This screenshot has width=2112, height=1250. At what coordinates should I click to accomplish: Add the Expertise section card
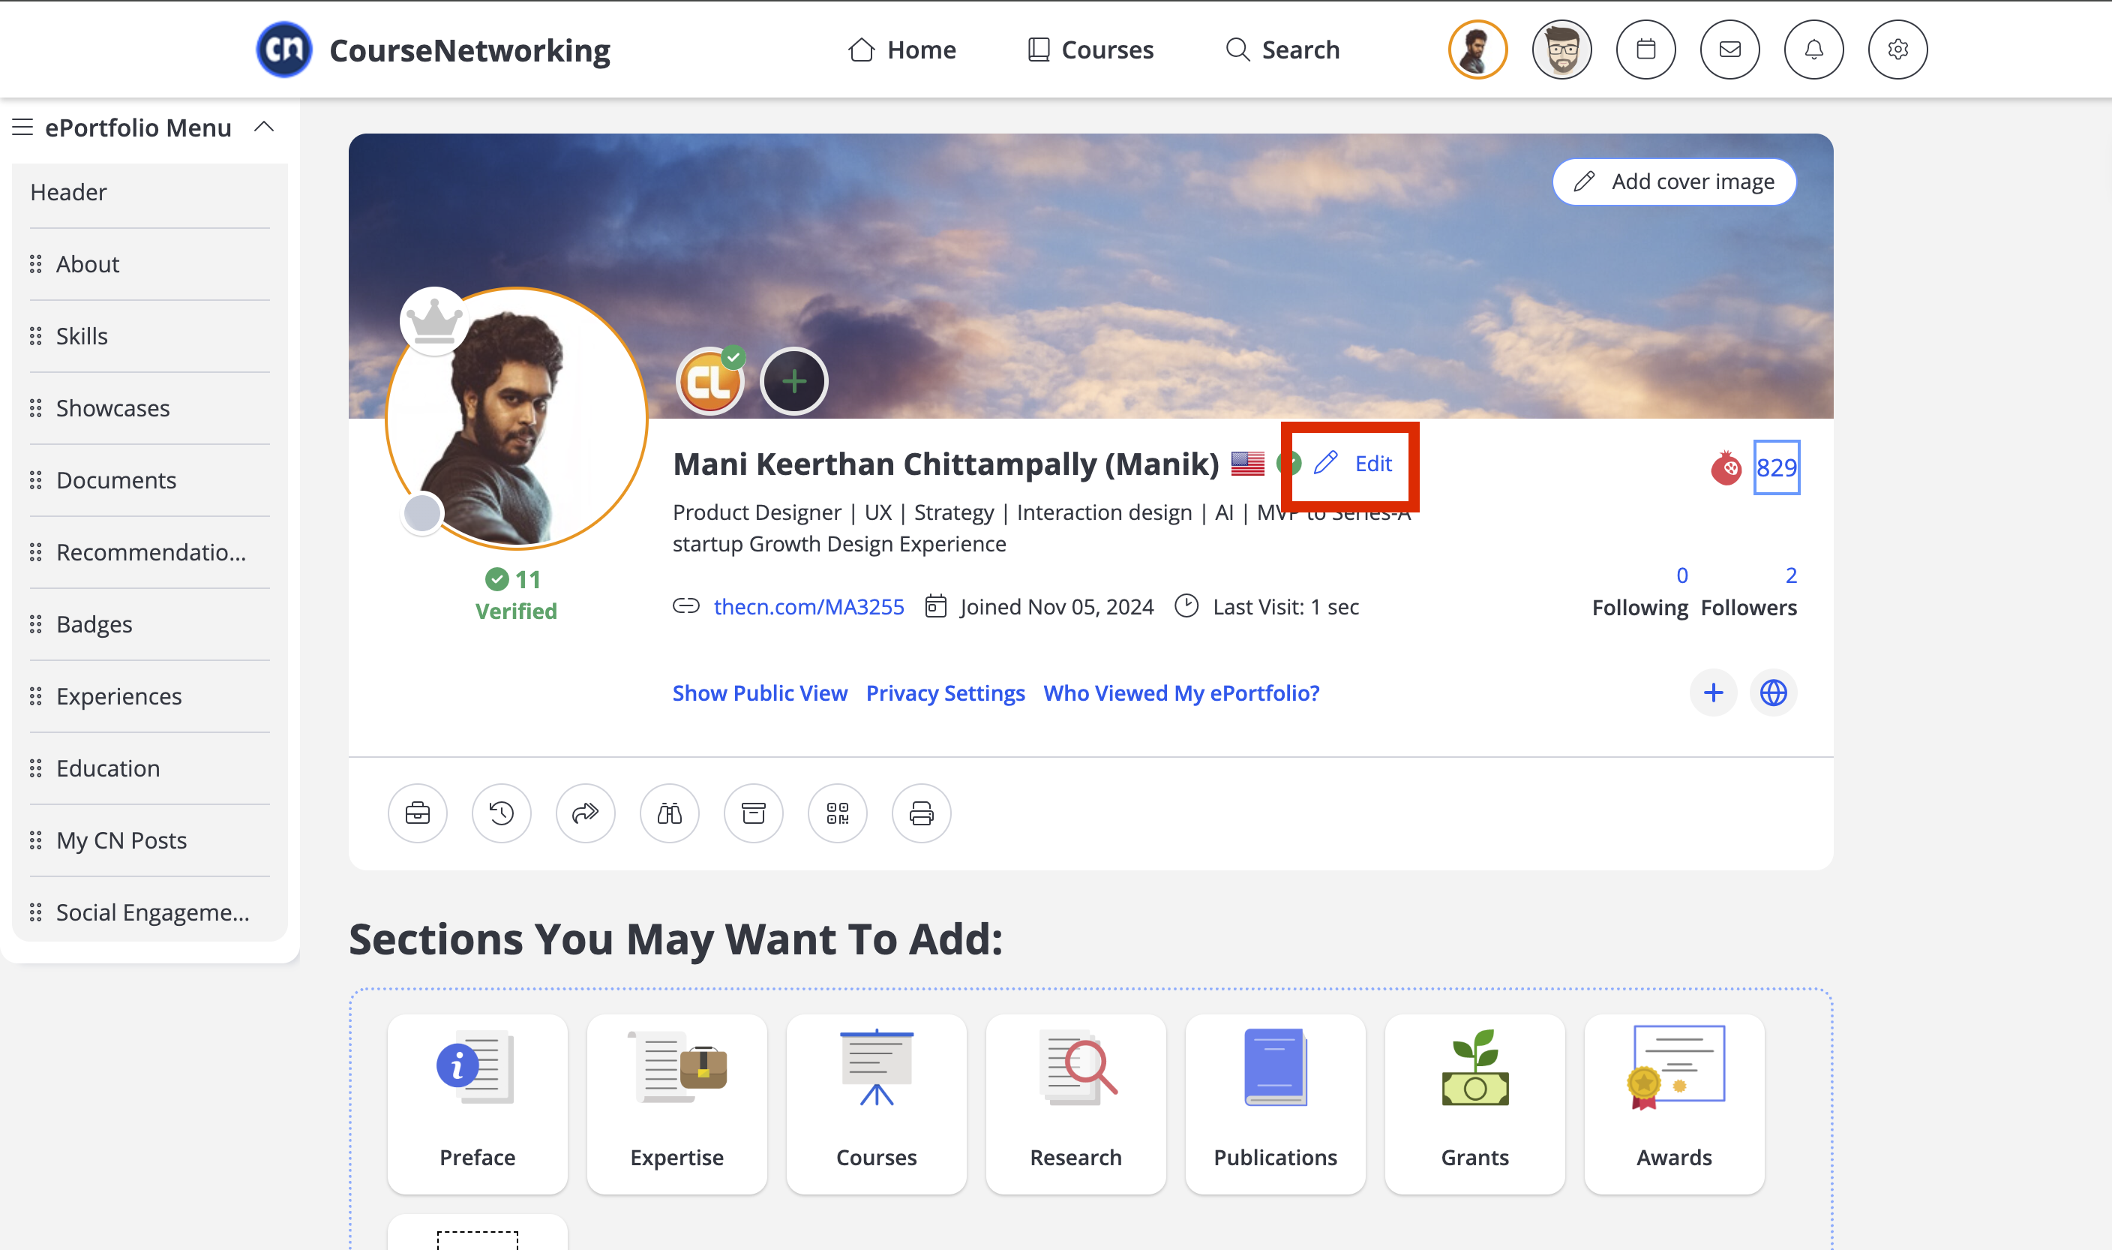pyautogui.click(x=676, y=1104)
